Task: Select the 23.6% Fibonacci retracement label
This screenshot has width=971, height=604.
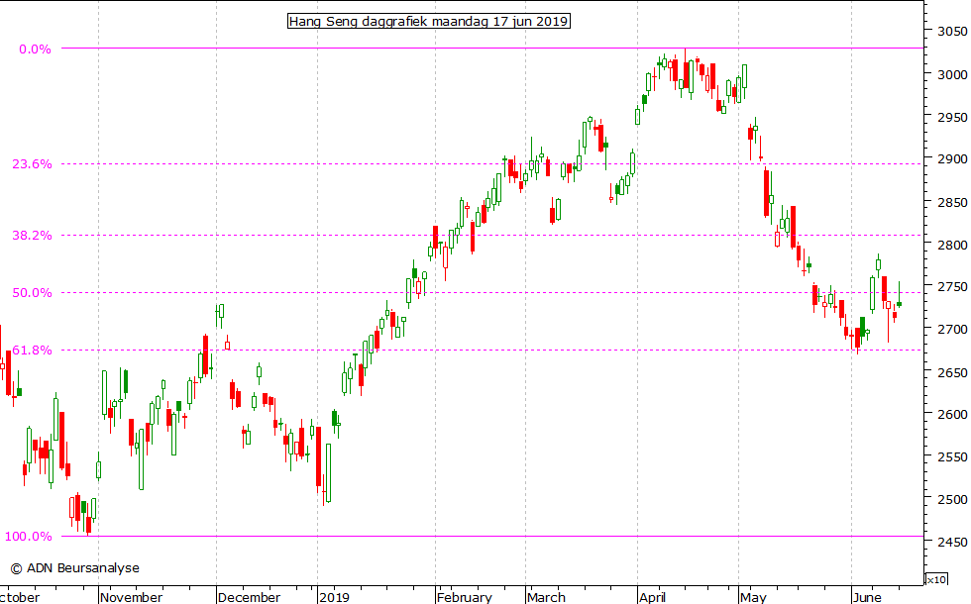Action: tap(33, 164)
